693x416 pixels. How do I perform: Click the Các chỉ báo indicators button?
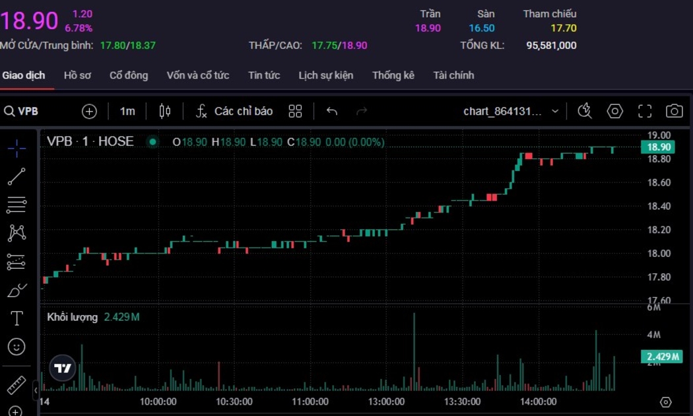(x=234, y=111)
